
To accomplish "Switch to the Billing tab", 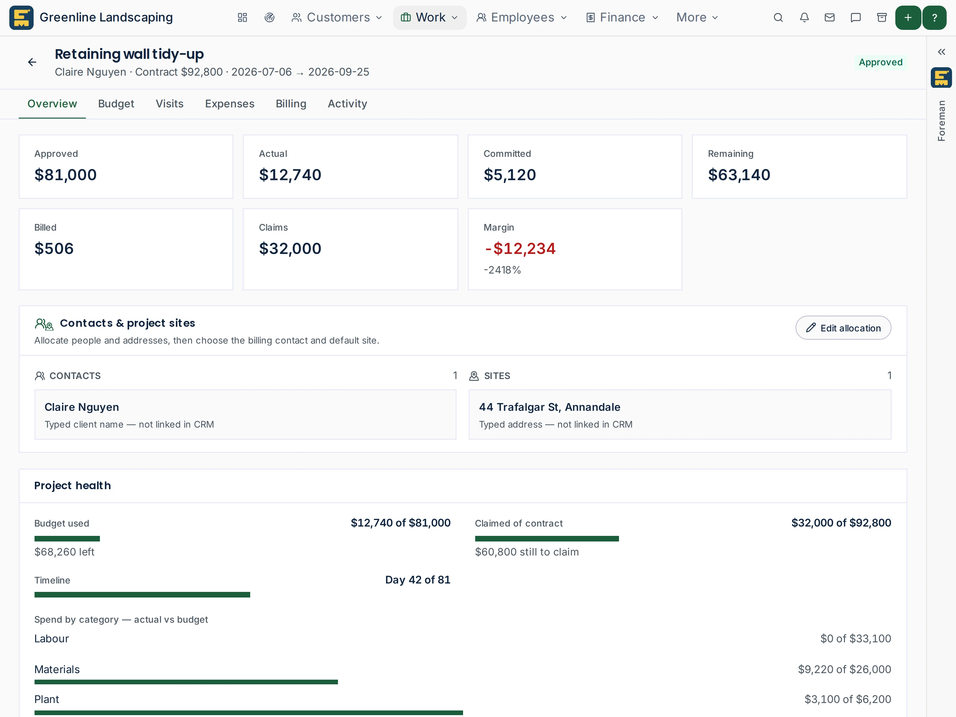I will (x=291, y=104).
